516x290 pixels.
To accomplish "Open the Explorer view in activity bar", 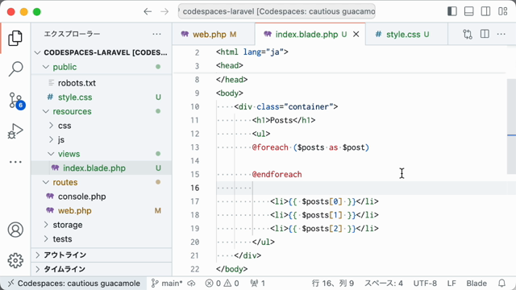I will tap(15, 38).
